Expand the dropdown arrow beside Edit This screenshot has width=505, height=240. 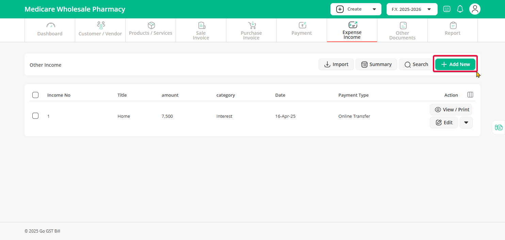point(466,123)
